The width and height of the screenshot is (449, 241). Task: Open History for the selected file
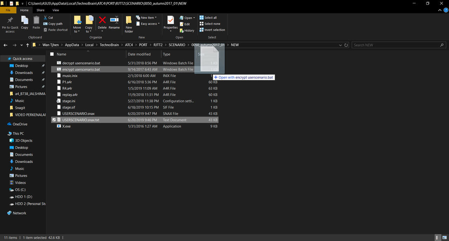point(187,31)
